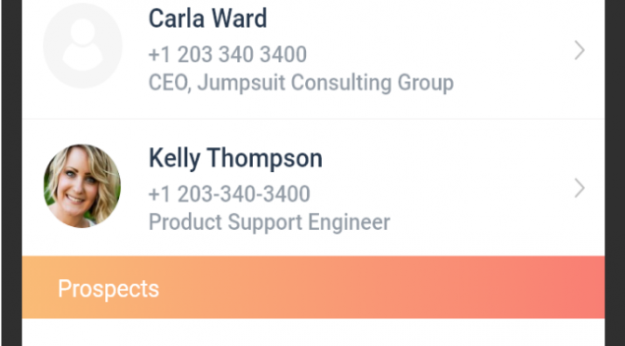The width and height of the screenshot is (625, 346).
Task: Click the dark device frame beside Carla's avatar
Action: (11, 46)
